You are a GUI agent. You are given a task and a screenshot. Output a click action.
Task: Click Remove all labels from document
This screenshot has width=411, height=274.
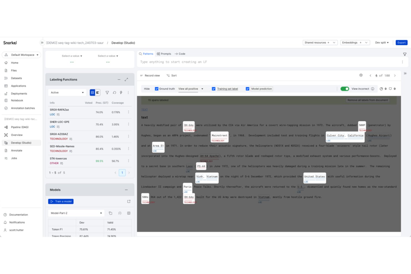368,100
